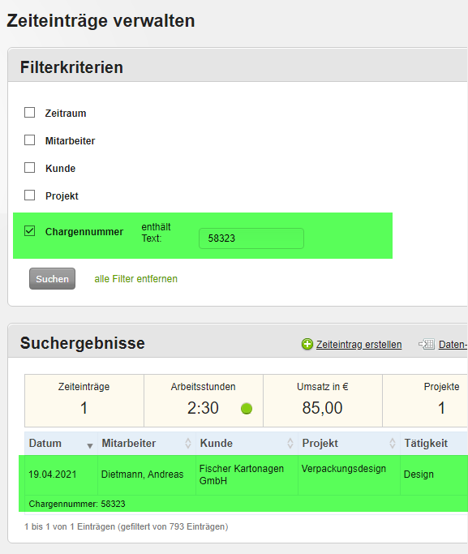The height and width of the screenshot is (554, 468).
Task: Enable the Zeitraum filter checkbox
Action: [30, 113]
